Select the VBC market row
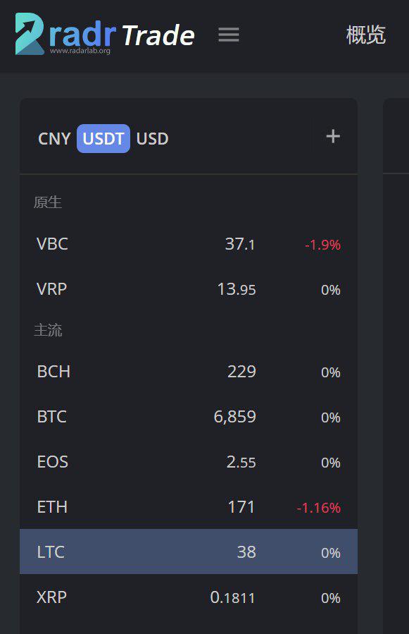409x634 pixels. tap(189, 244)
